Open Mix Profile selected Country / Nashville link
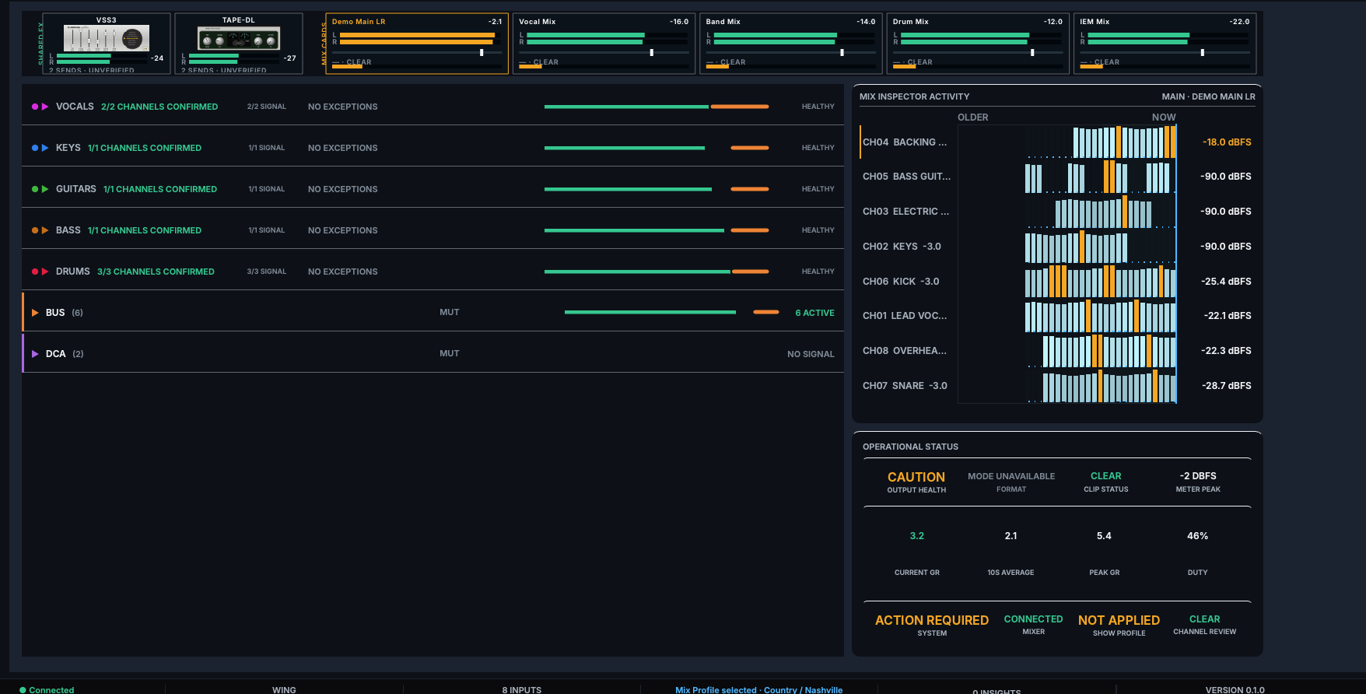1366x694 pixels. tap(758, 689)
